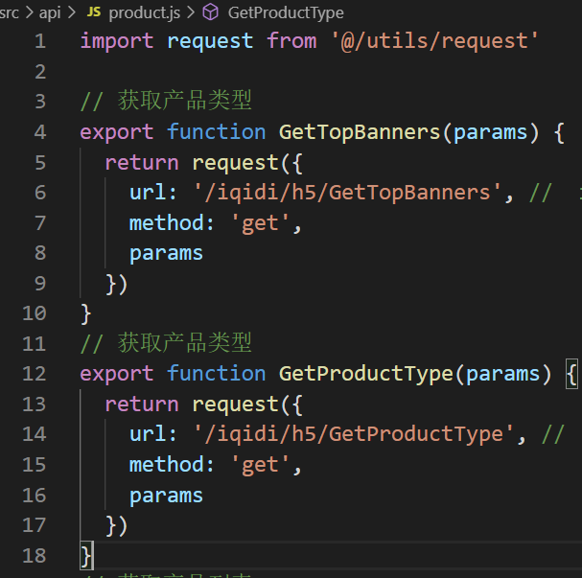The width and height of the screenshot is (582, 578).
Task: Follow the '@/utils/request' import path
Action: click(x=434, y=40)
